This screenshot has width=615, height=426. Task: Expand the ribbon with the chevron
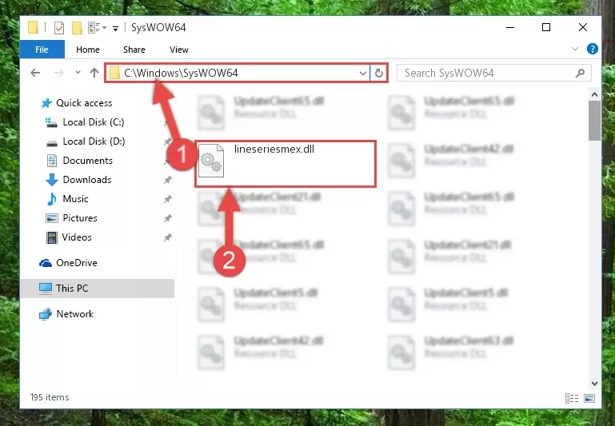tap(575, 49)
